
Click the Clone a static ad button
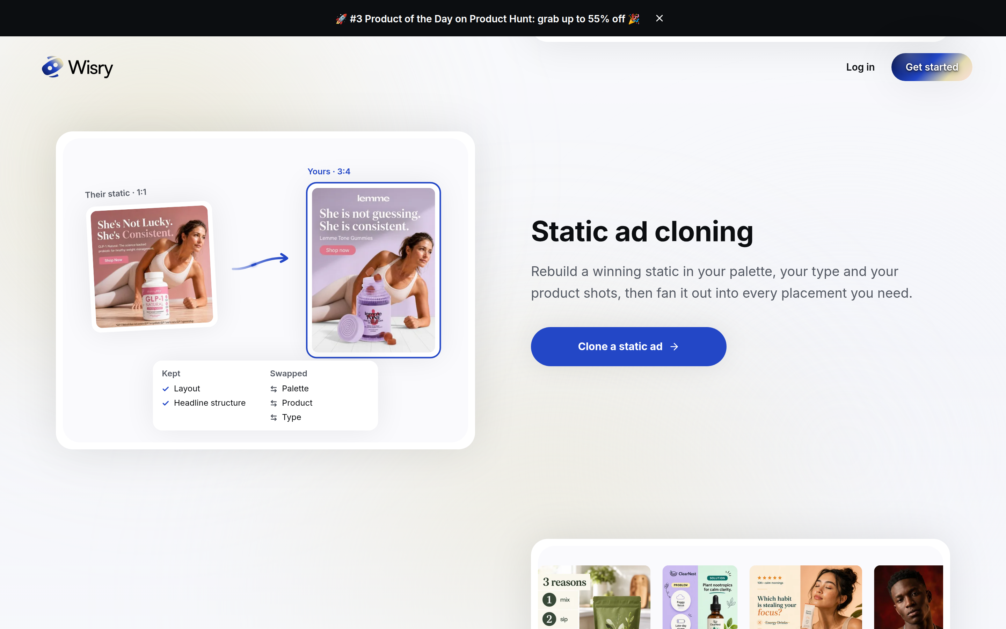click(x=628, y=347)
